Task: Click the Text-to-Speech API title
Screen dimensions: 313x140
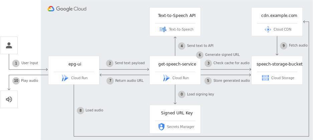Action: 177,15
